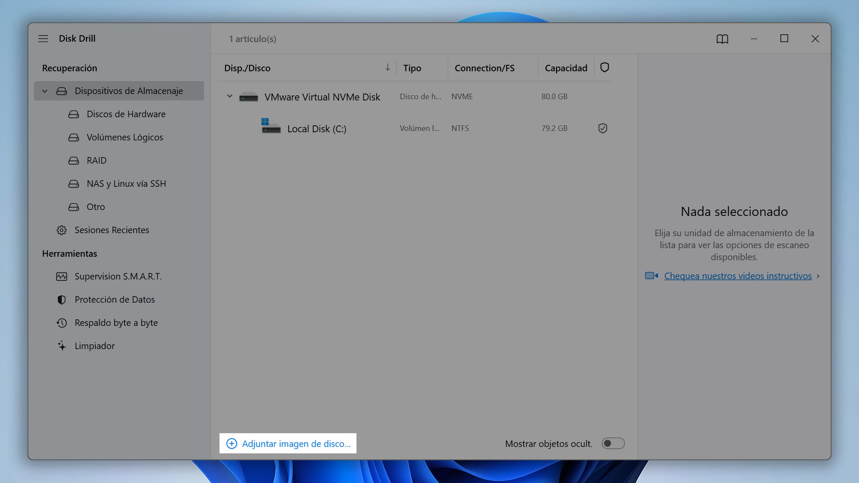The height and width of the screenshot is (483, 859).
Task: Open Chequea nuestros videos instructivos link
Action: (738, 276)
